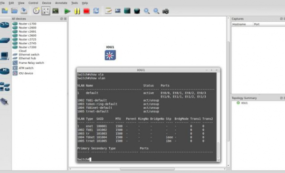This screenshot has height=173, width=285.
Task: Float the Captures panel
Action: pos(281,19)
